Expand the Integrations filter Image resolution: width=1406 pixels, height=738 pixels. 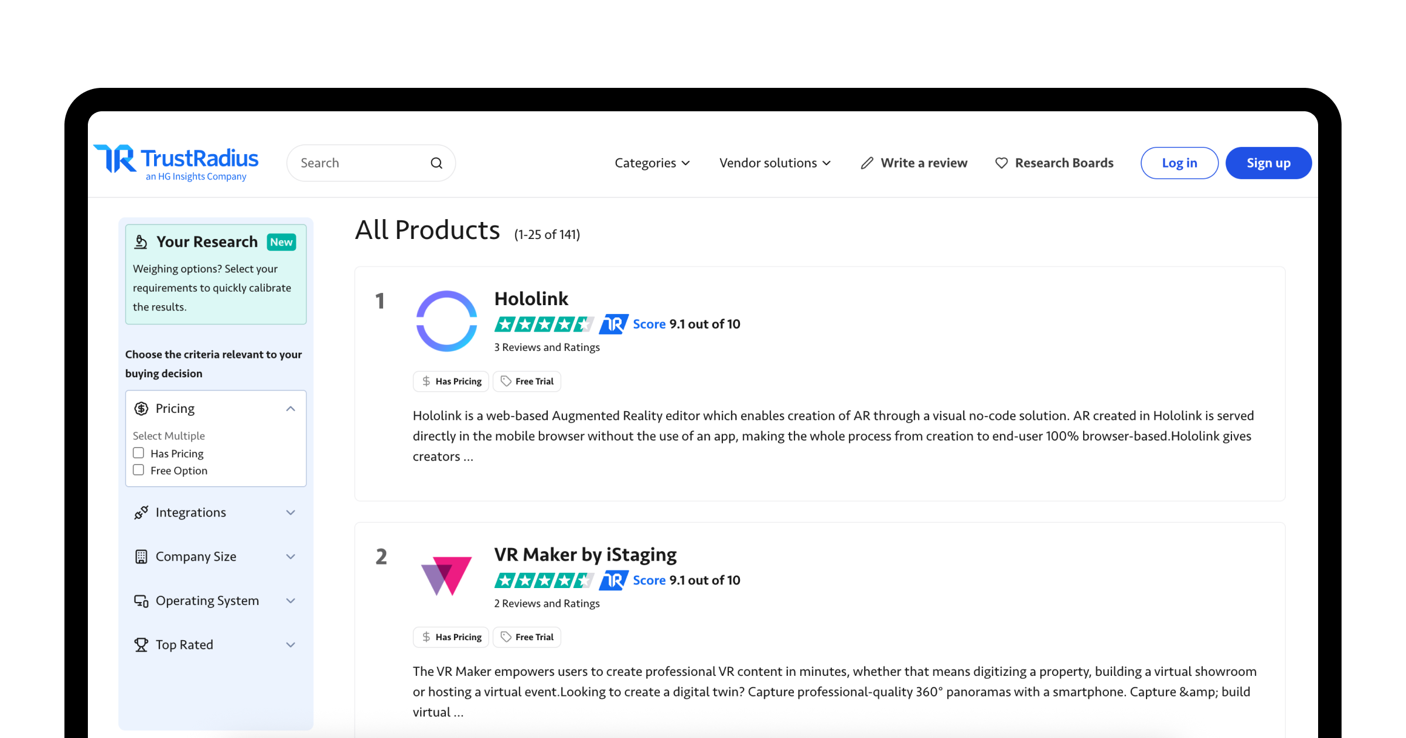pyautogui.click(x=291, y=512)
